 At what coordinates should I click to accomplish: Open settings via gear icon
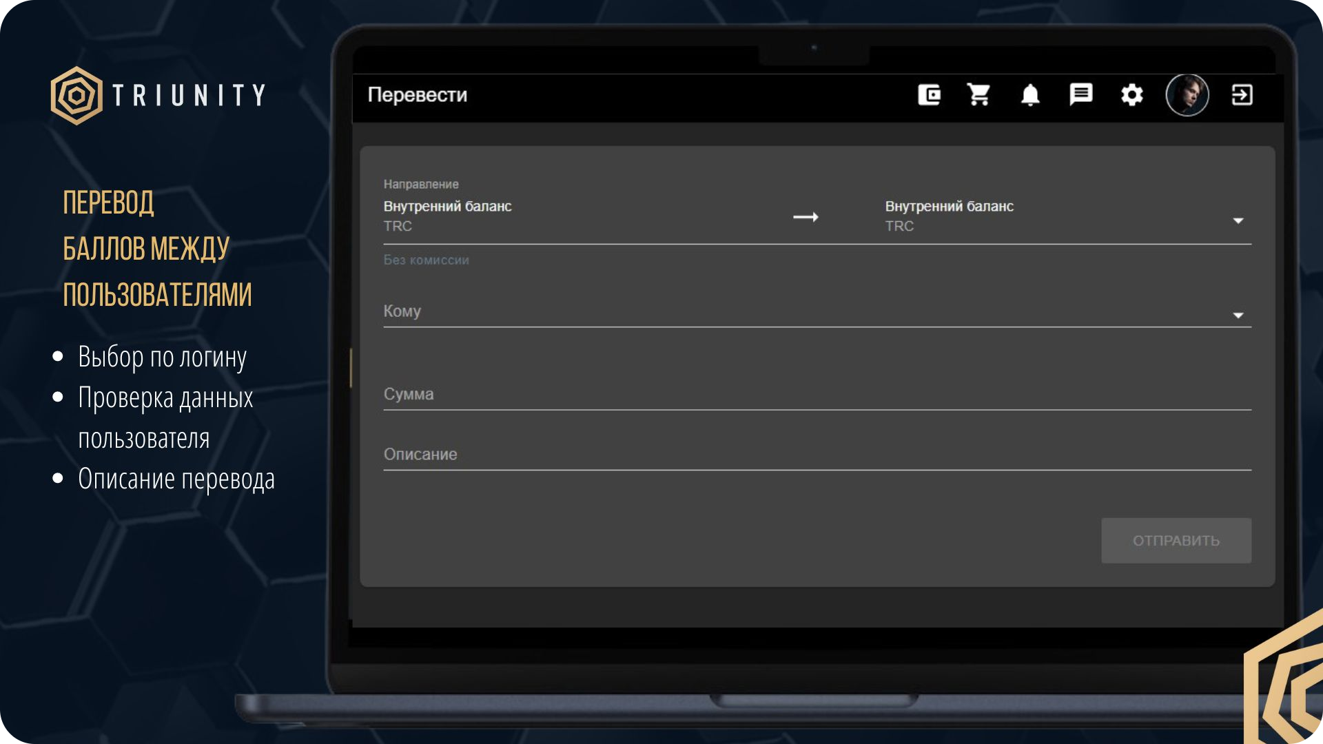click(1131, 94)
